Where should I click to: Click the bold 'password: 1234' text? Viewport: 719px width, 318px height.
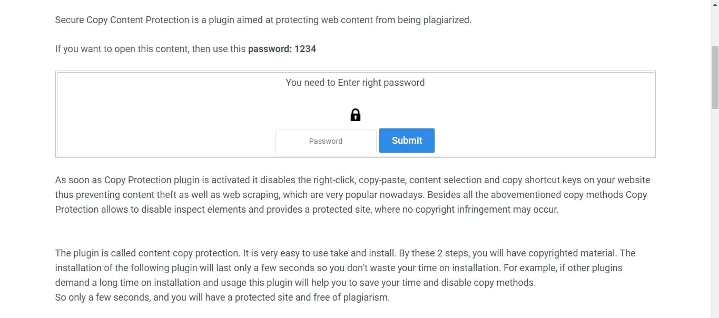click(x=282, y=49)
